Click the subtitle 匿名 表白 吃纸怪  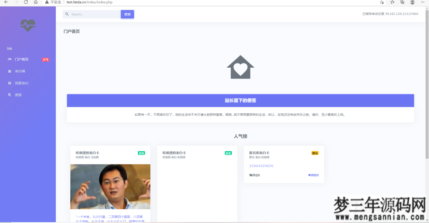tap(259, 157)
